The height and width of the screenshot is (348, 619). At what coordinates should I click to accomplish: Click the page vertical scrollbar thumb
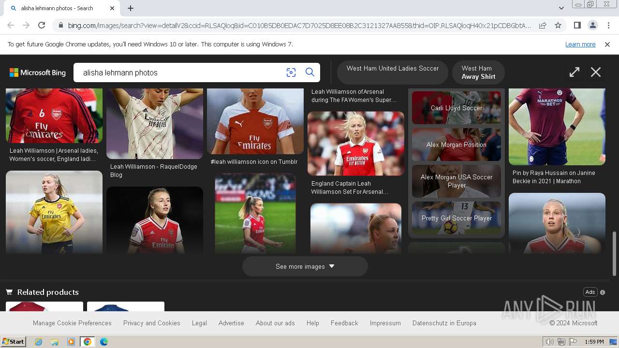click(615, 253)
